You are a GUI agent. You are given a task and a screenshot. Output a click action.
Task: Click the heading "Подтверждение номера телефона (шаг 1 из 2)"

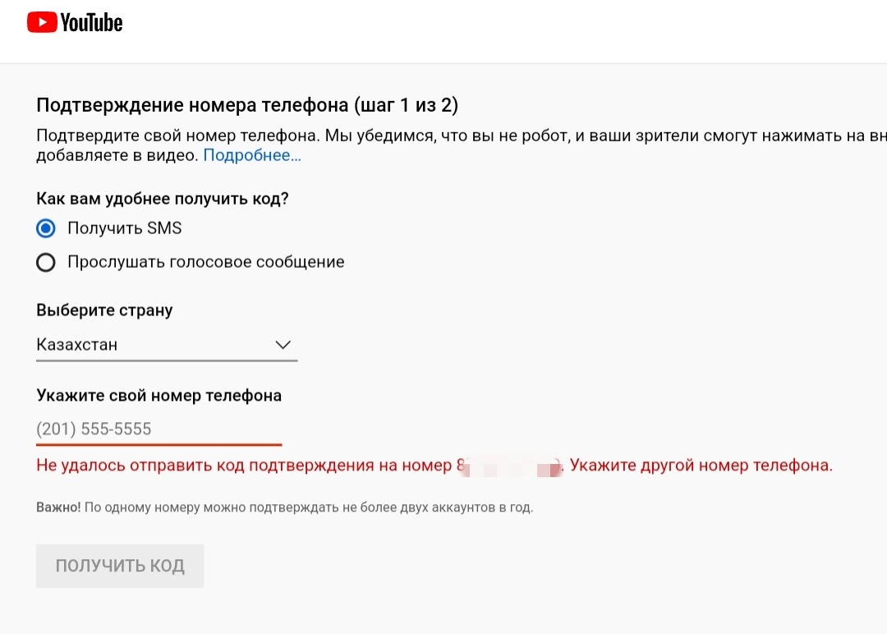[x=247, y=106]
